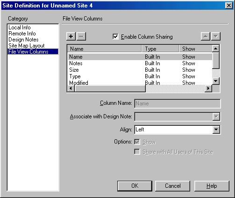The width and height of the screenshot is (235, 198).
Task: Select Site Map Layout category
Action: (x=27, y=46)
